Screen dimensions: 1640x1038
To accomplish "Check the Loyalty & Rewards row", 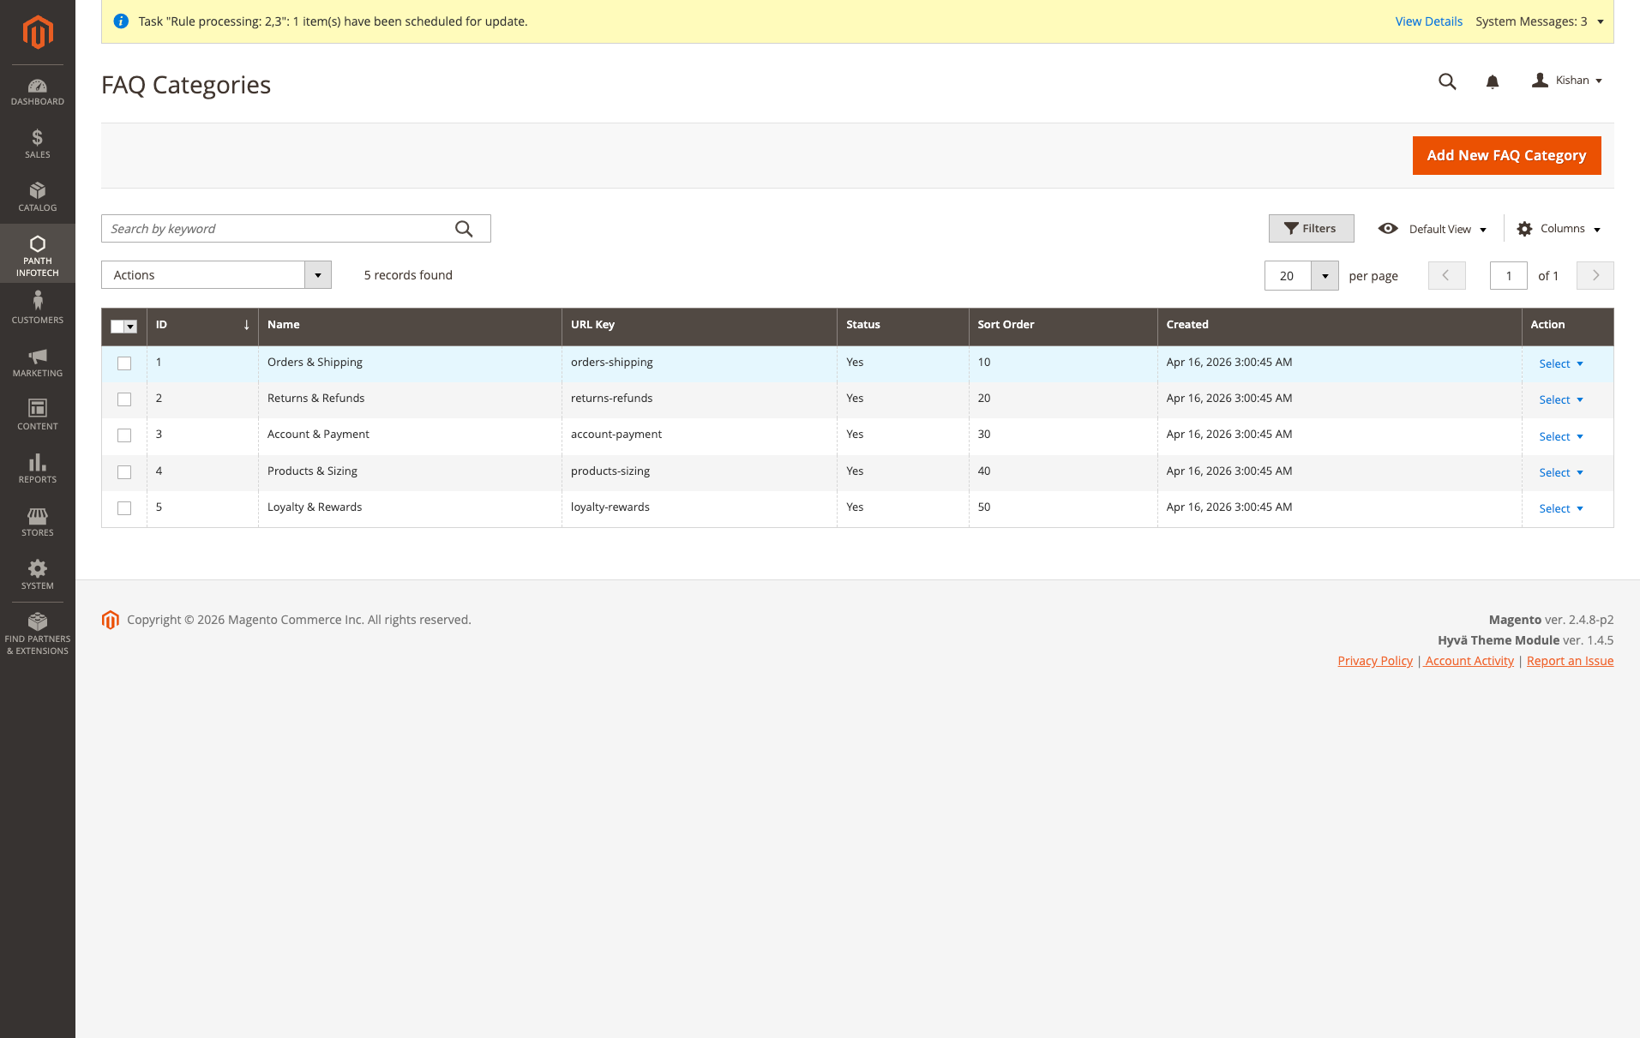I will coord(124,507).
